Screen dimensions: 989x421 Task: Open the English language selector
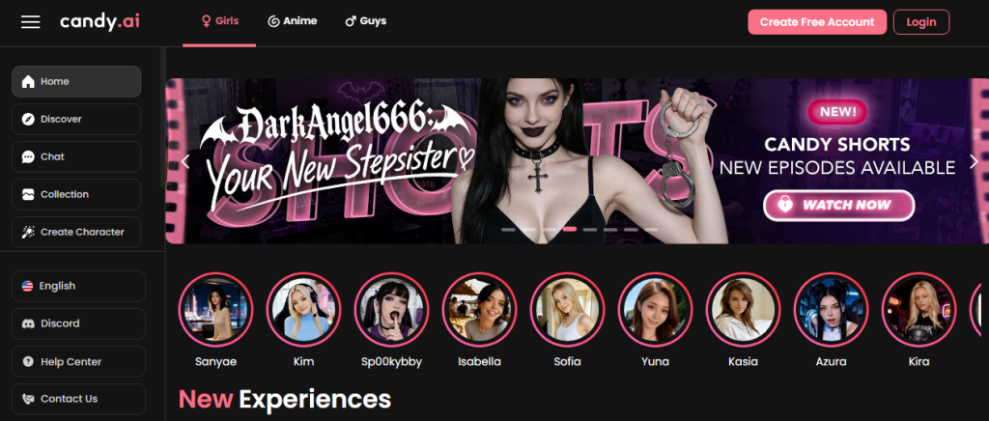click(x=79, y=286)
